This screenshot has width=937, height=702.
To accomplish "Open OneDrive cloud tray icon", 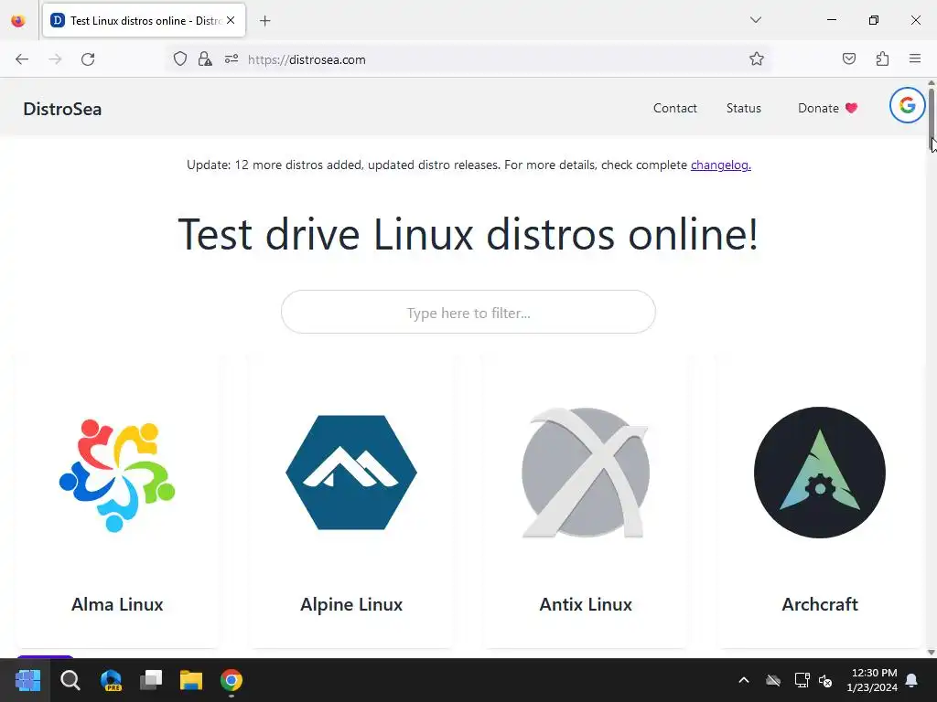I will click(x=773, y=680).
